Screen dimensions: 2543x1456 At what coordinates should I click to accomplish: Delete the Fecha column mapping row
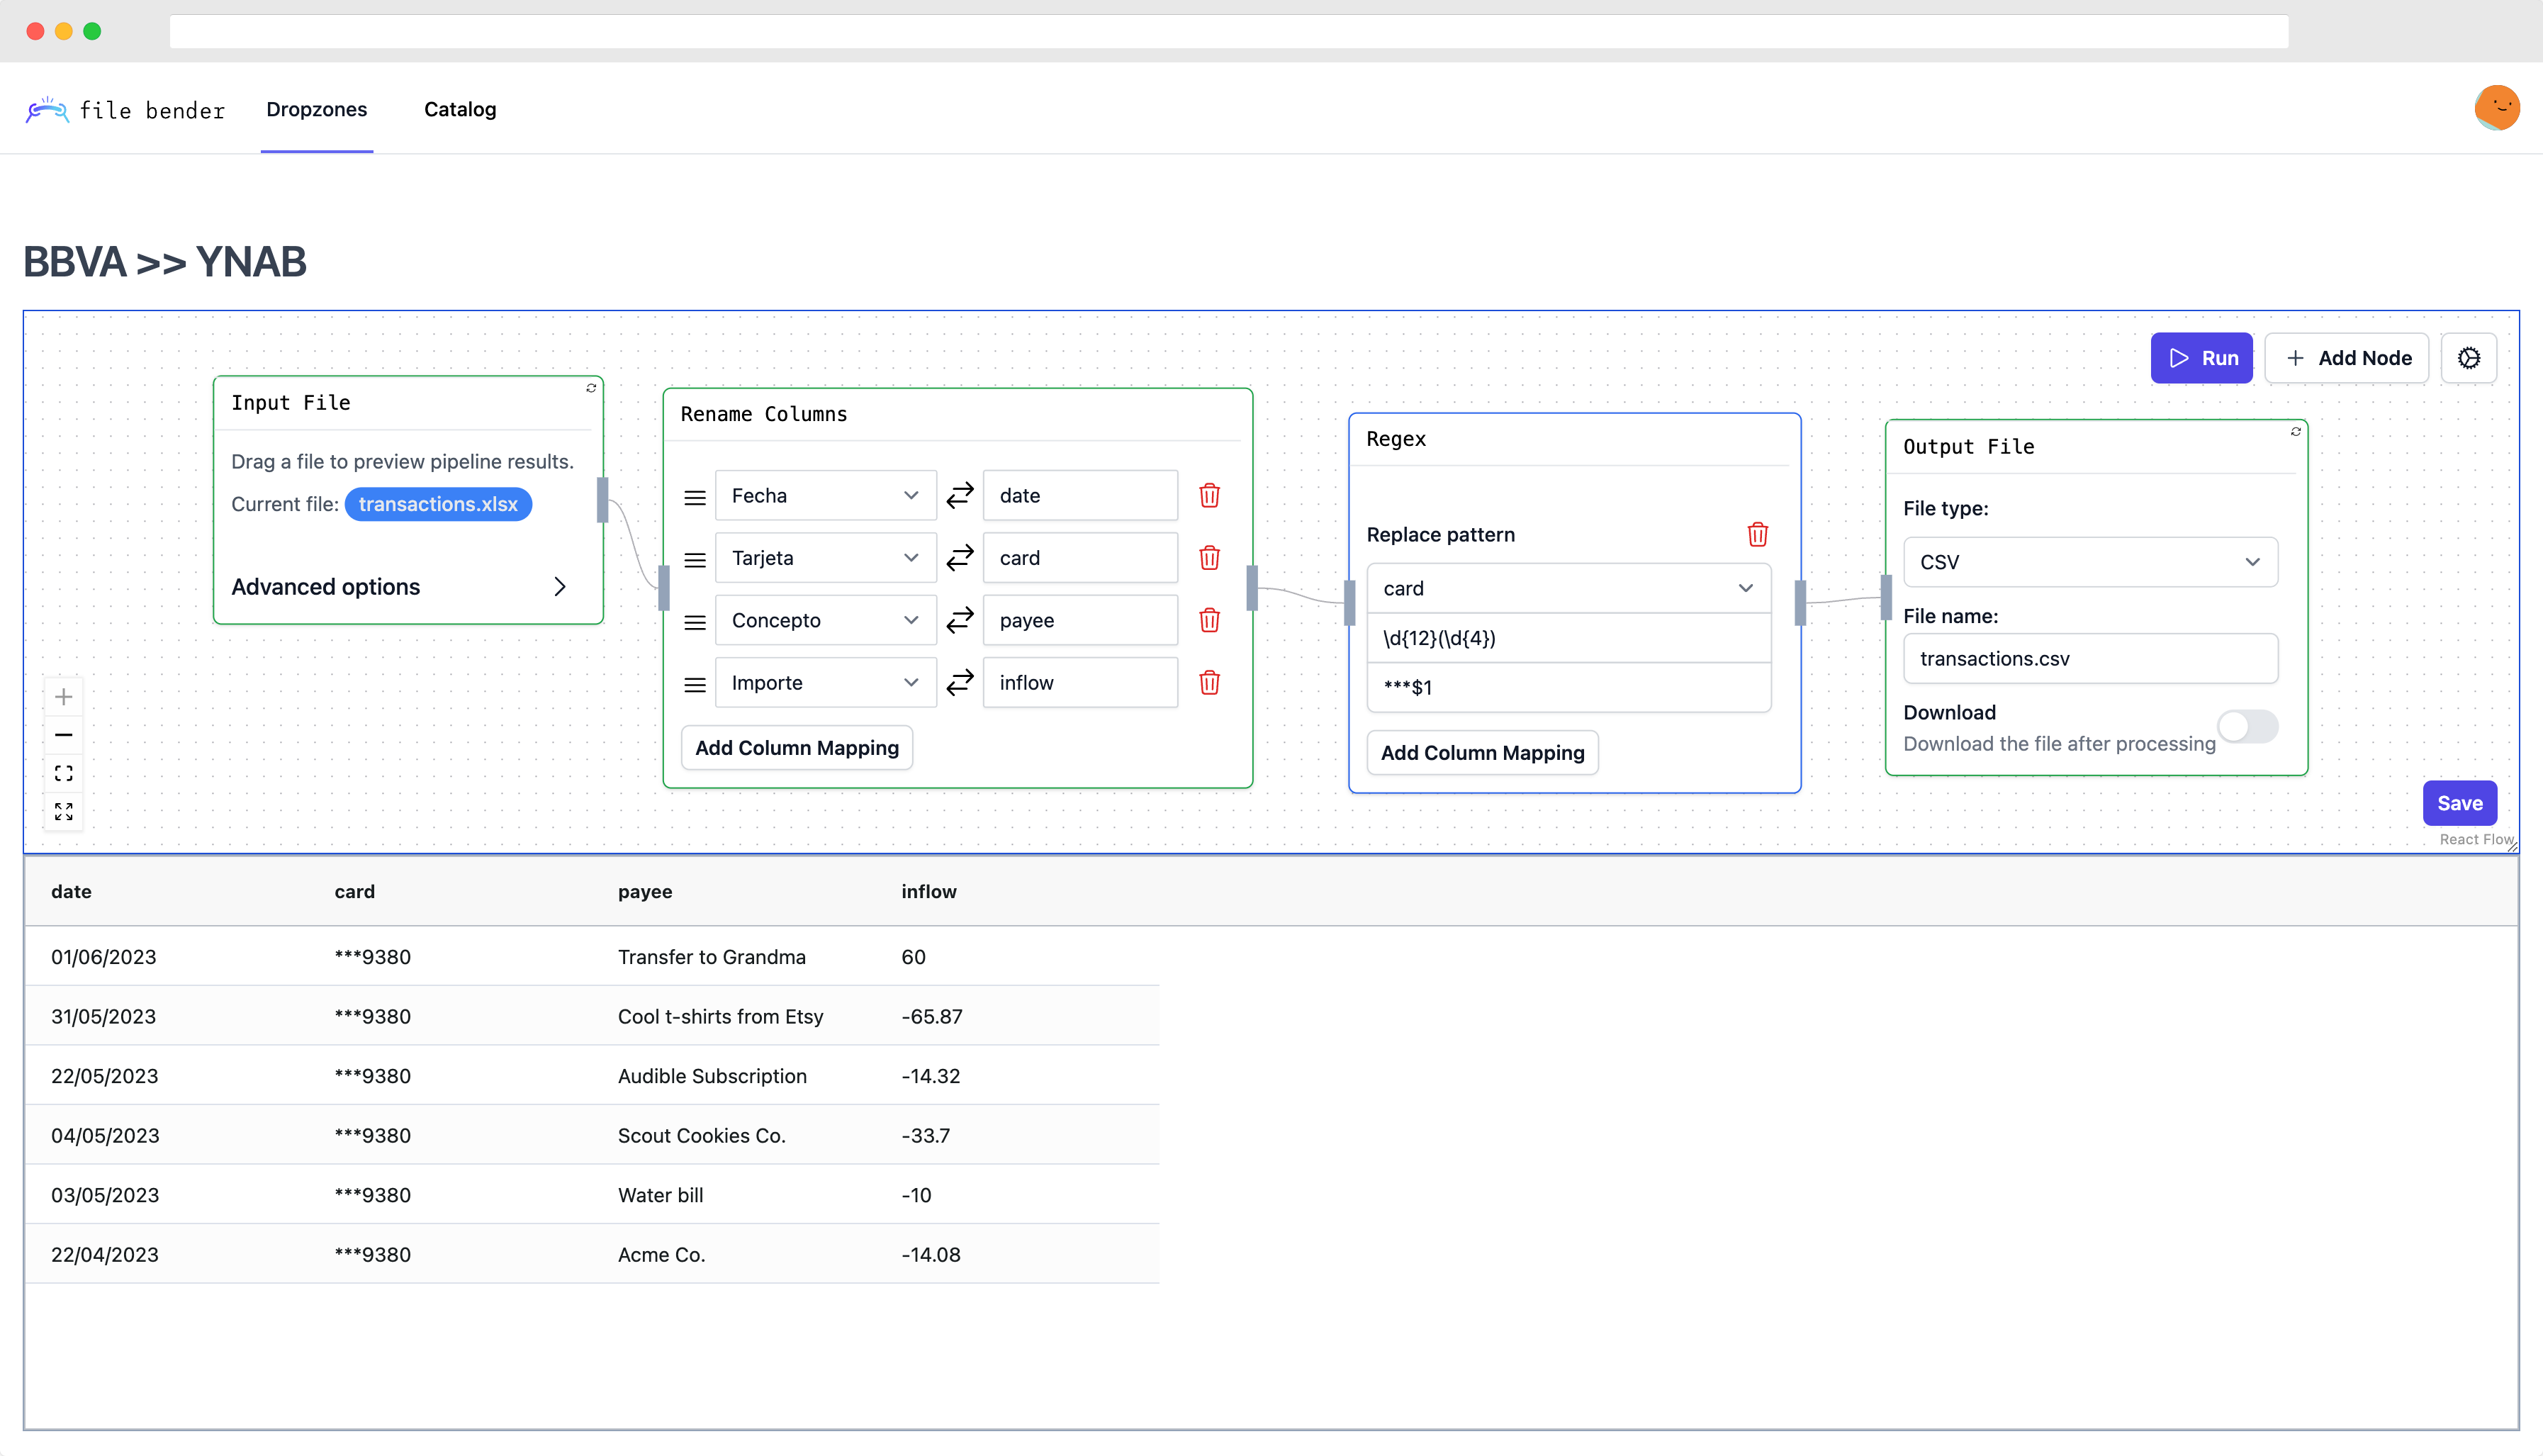point(1208,495)
